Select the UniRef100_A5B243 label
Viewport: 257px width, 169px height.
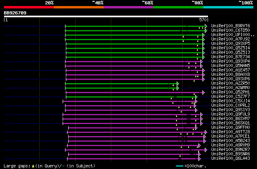pos(230,141)
